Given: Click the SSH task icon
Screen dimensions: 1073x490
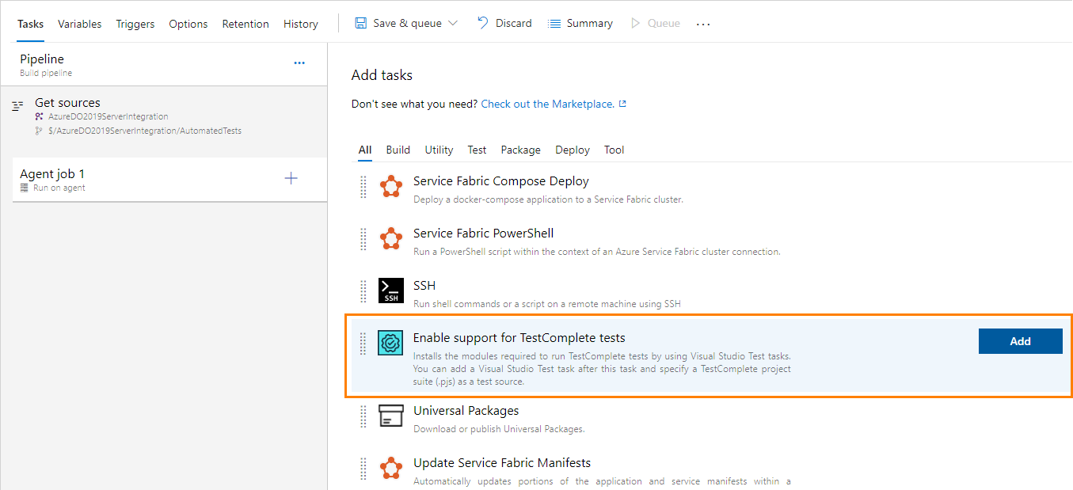Looking at the screenshot, I should coord(391,291).
